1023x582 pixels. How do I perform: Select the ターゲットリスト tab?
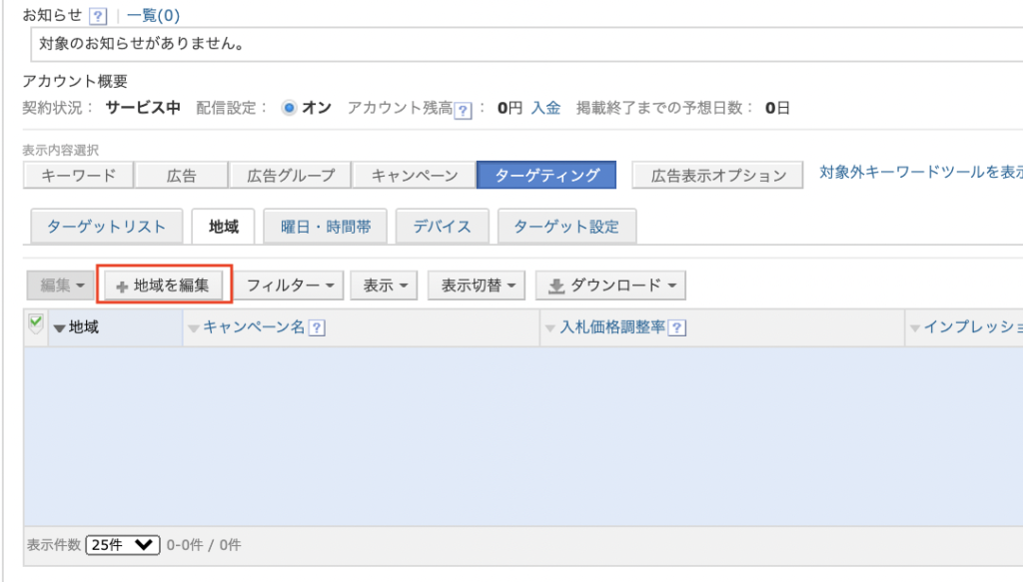point(106,227)
